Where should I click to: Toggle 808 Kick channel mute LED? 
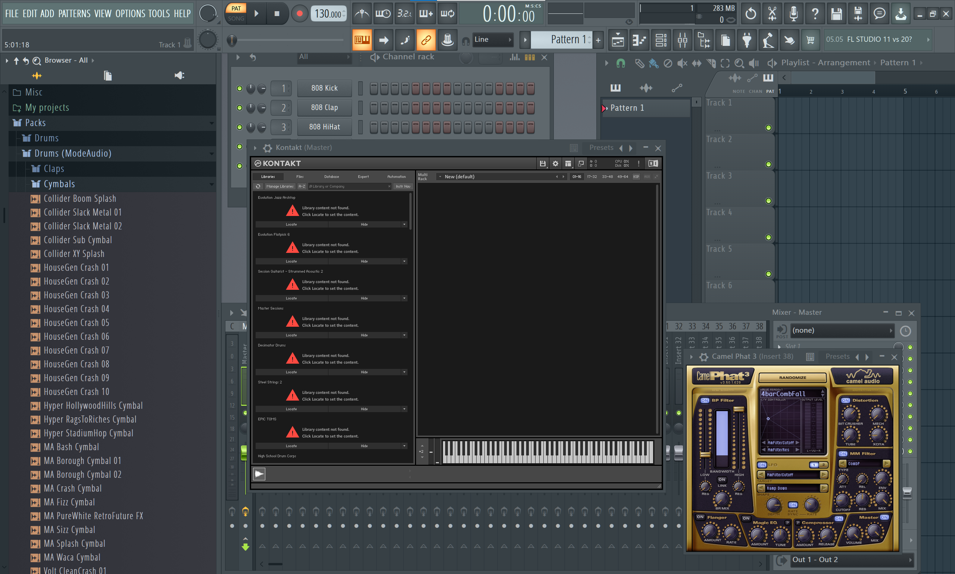click(240, 88)
